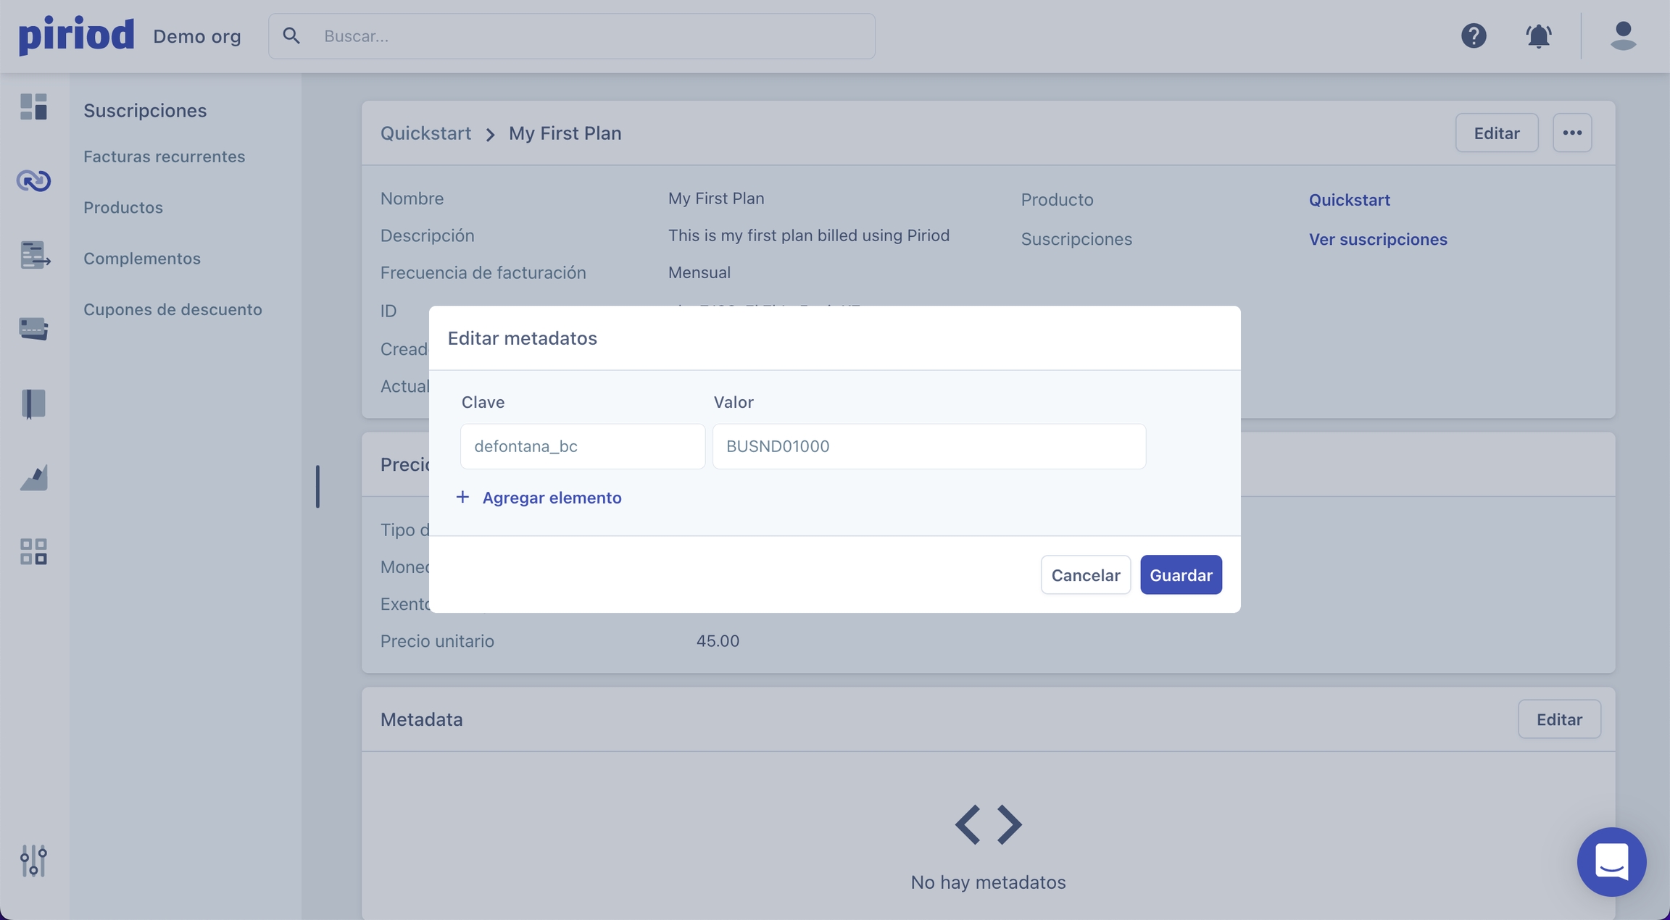The height and width of the screenshot is (920, 1670).
Task: Click Cancelar in the metadata dialog
Action: 1085,575
